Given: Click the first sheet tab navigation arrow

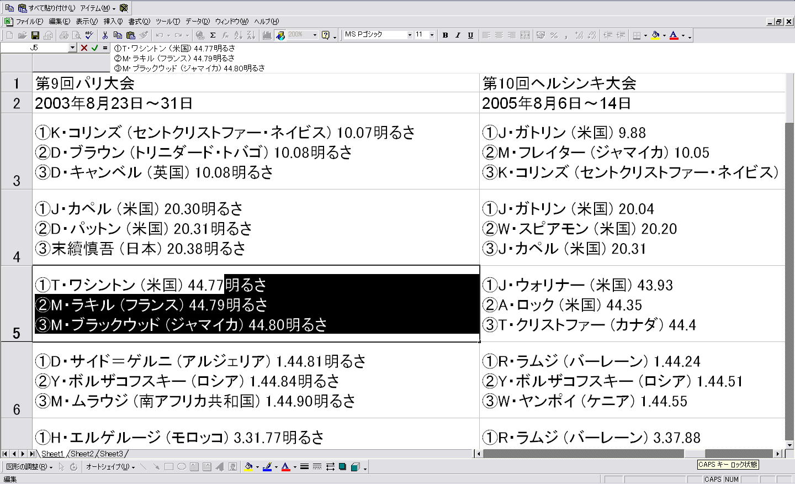Looking at the screenshot, I should click(x=5, y=454).
